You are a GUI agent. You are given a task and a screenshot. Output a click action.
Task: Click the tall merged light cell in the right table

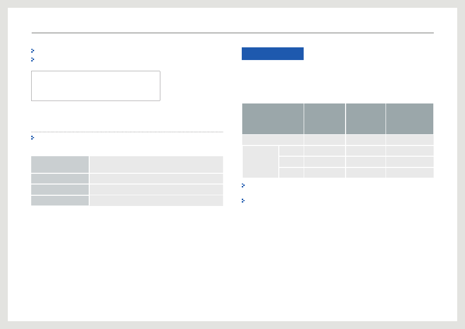tap(260, 162)
